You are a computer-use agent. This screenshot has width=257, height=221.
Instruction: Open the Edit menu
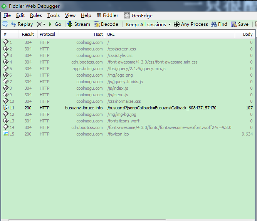tap(20, 15)
